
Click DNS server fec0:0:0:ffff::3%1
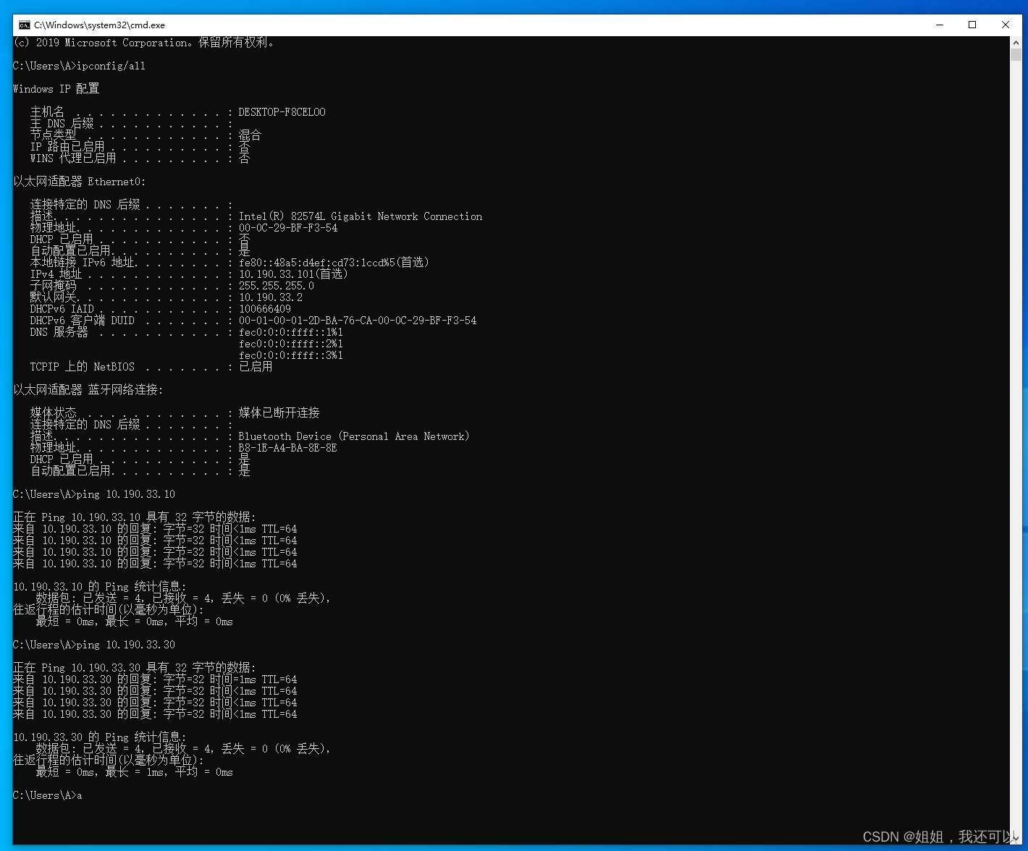pos(291,355)
